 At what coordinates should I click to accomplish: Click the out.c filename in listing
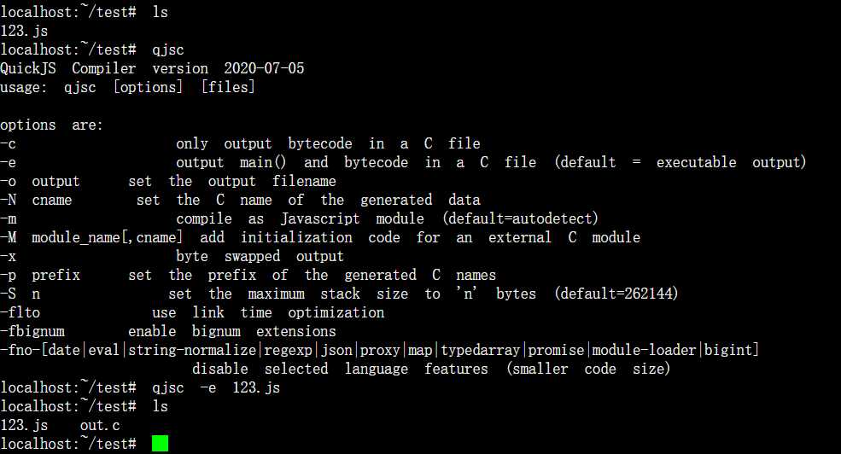tap(100, 425)
